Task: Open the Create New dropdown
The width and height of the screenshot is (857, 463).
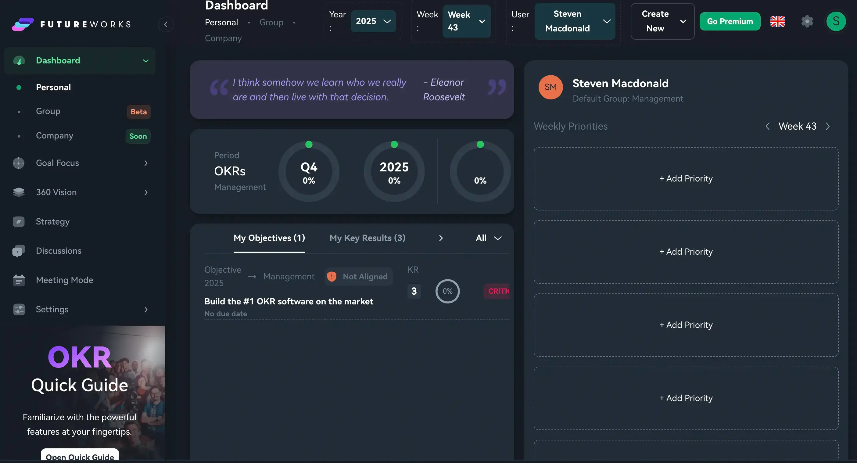Action: click(662, 21)
